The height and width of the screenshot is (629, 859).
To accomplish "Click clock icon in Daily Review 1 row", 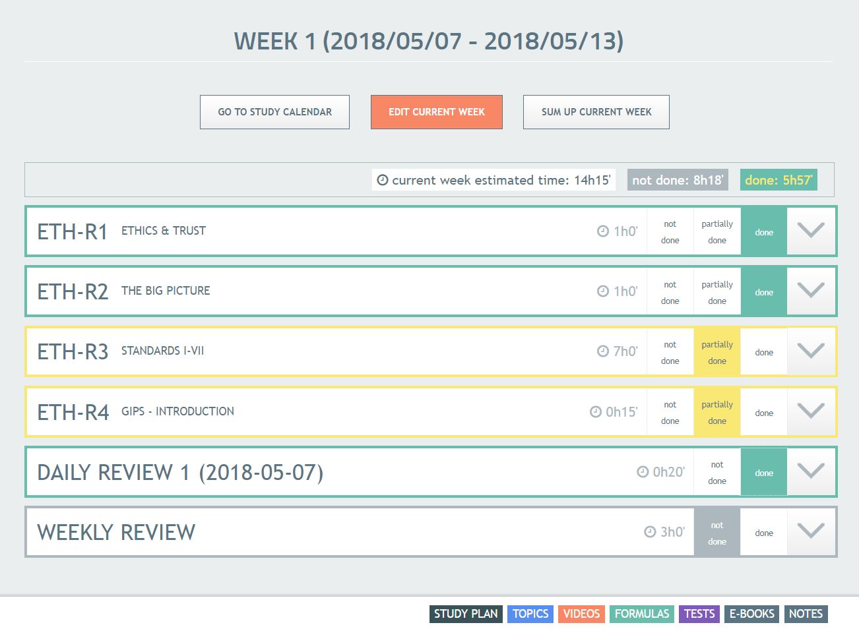I will [643, 472].
